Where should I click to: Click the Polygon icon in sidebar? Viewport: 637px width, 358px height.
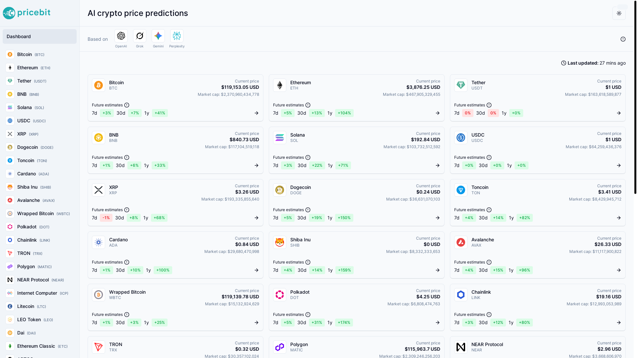10,267
